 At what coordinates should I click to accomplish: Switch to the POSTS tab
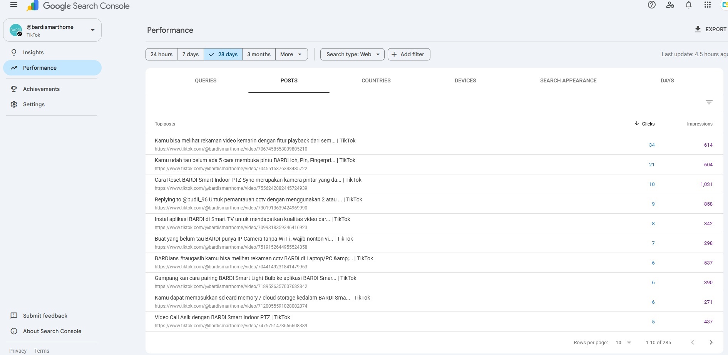point(289,80)
